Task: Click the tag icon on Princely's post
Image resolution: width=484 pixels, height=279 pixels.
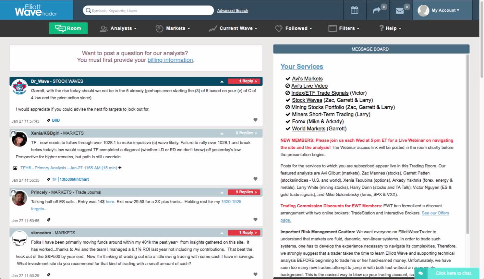Action: 49,220
